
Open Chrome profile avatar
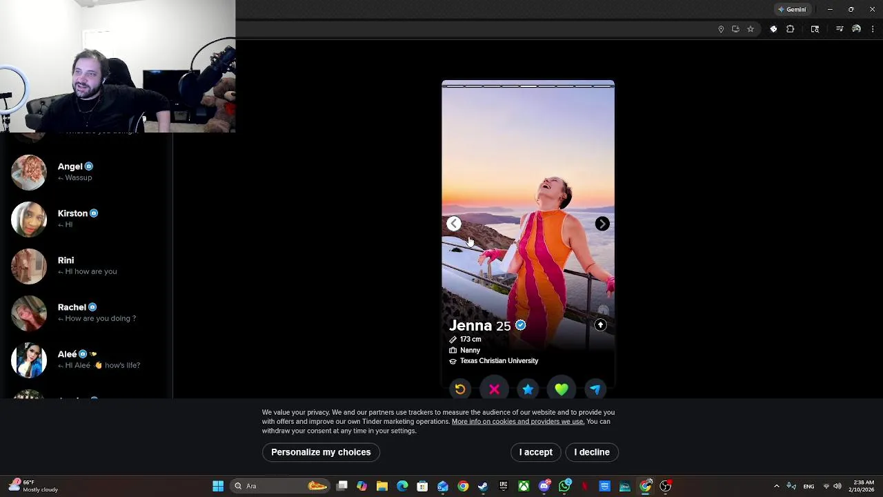[x=856, y=29]
